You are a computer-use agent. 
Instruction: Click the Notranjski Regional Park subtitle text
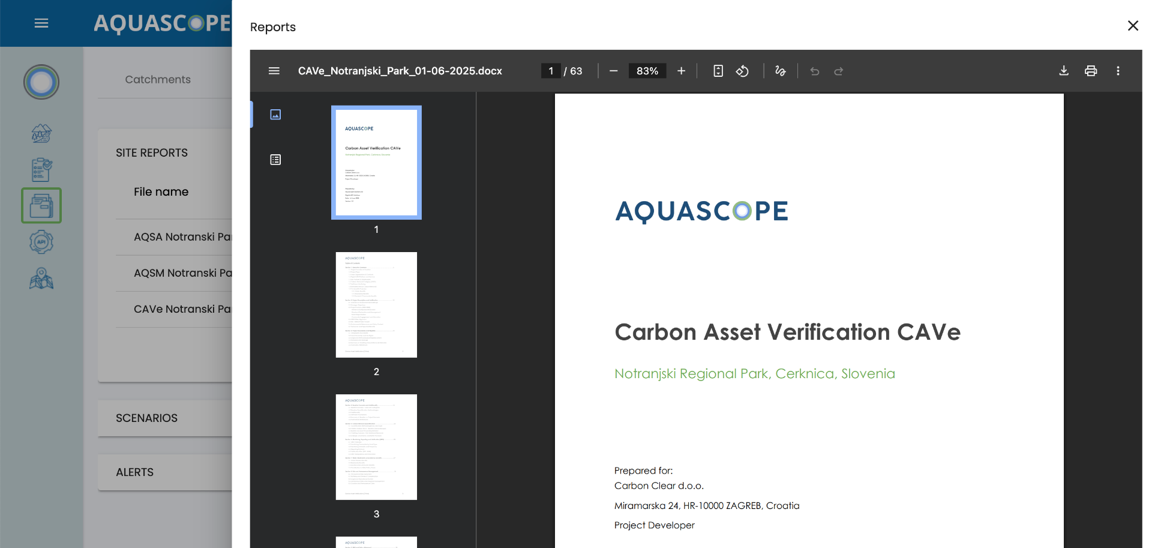(754, 373)
